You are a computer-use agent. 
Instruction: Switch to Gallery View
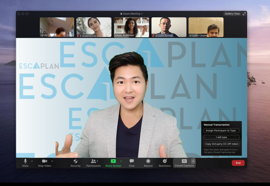[x=232, y=14]
